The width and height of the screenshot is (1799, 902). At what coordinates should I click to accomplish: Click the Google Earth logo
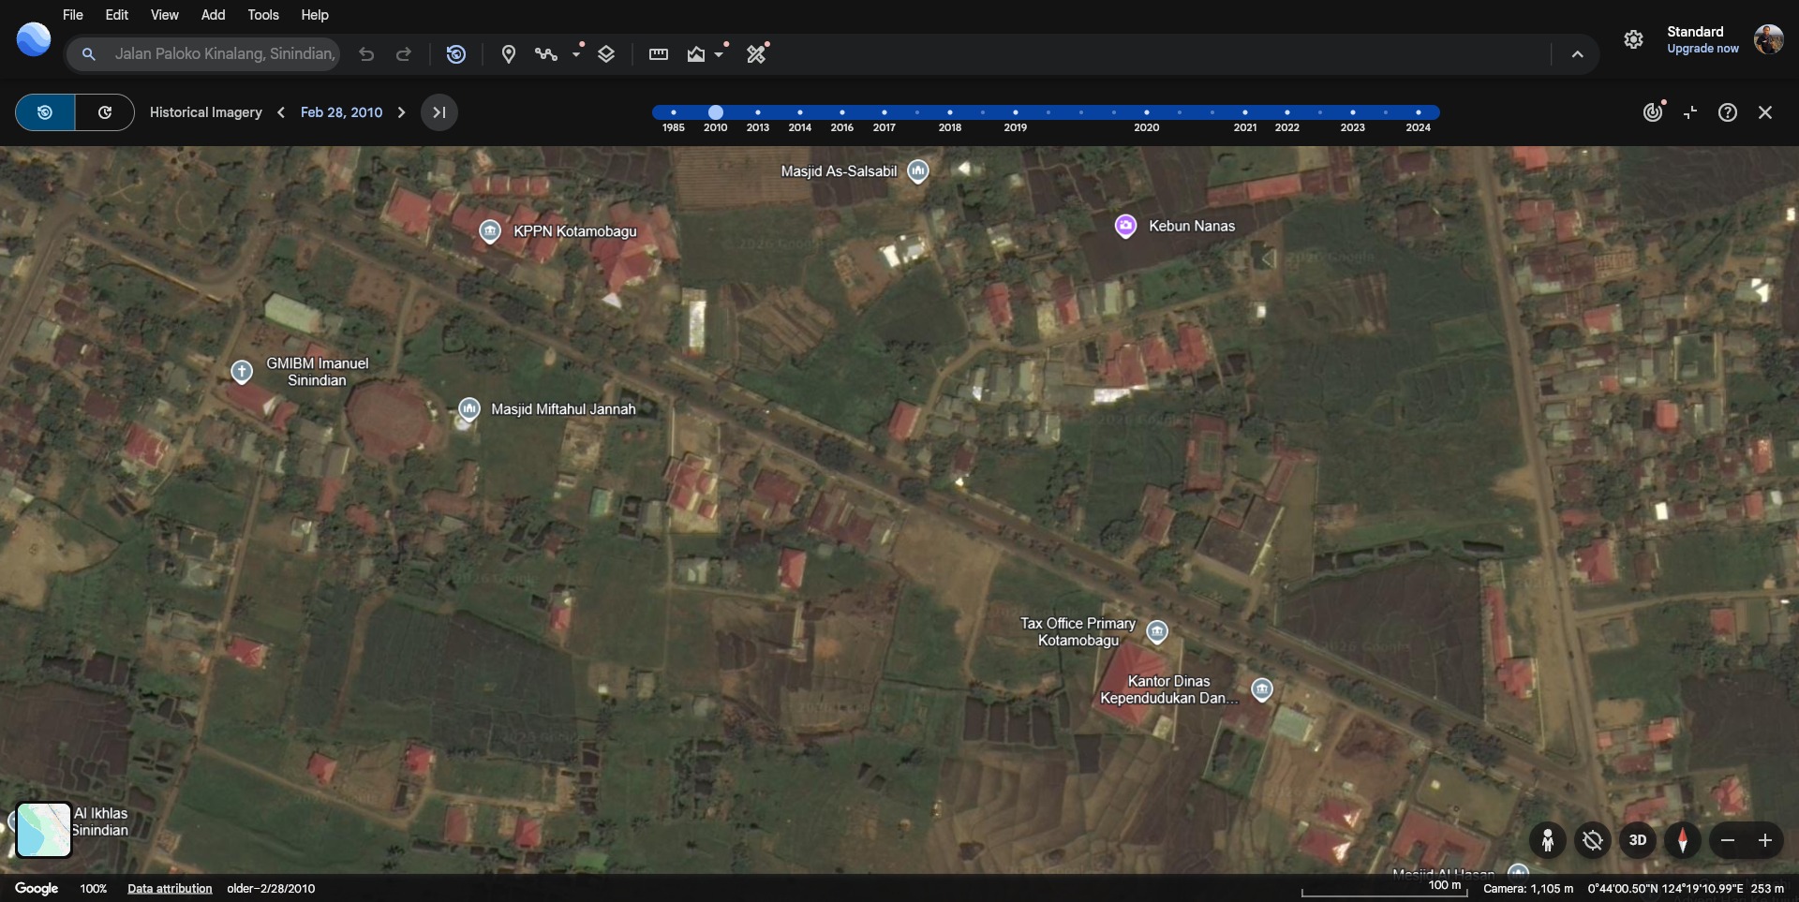[34, 39]
